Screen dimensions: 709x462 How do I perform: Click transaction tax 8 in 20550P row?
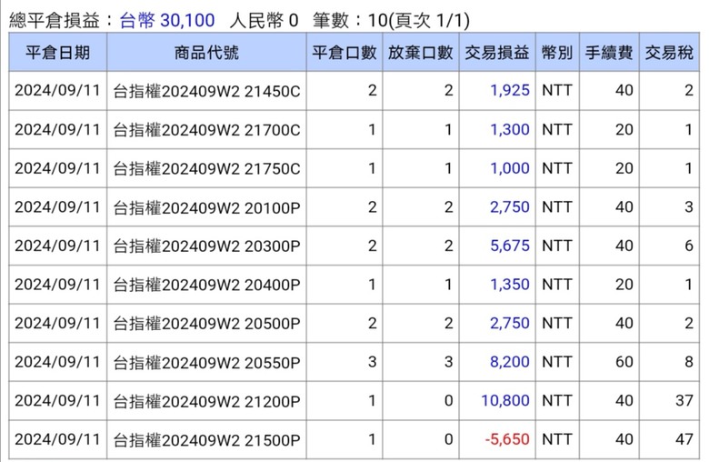689,362
